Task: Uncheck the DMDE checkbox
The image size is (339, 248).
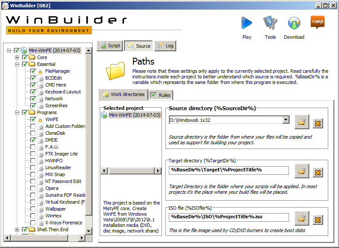Action: click(33, 140)
